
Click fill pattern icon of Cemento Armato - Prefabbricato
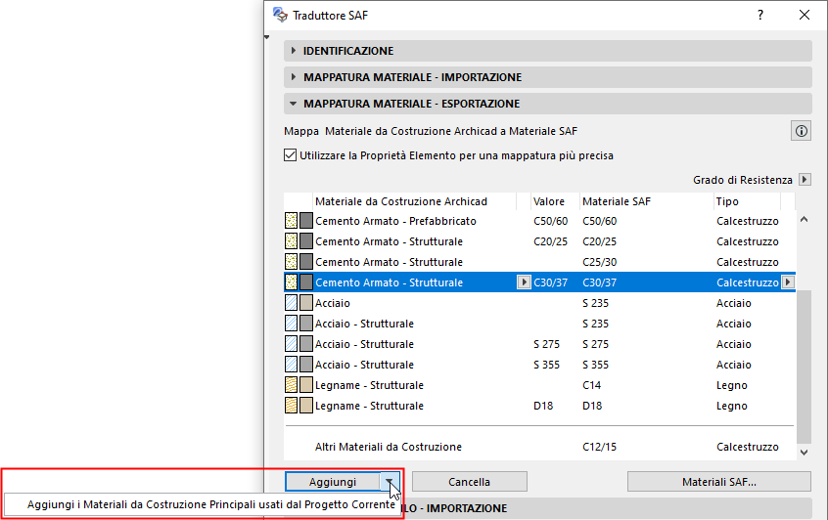[291, 221]
